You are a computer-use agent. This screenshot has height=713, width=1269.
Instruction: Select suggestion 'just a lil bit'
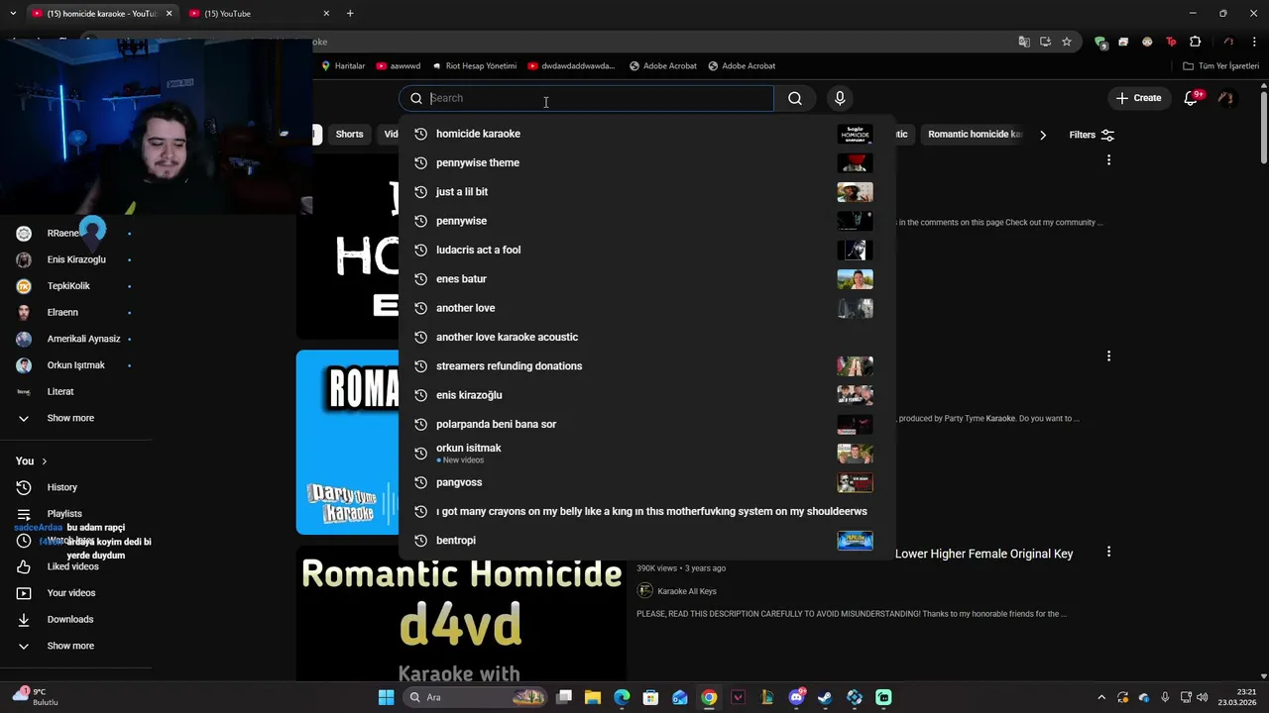point(646,191)
